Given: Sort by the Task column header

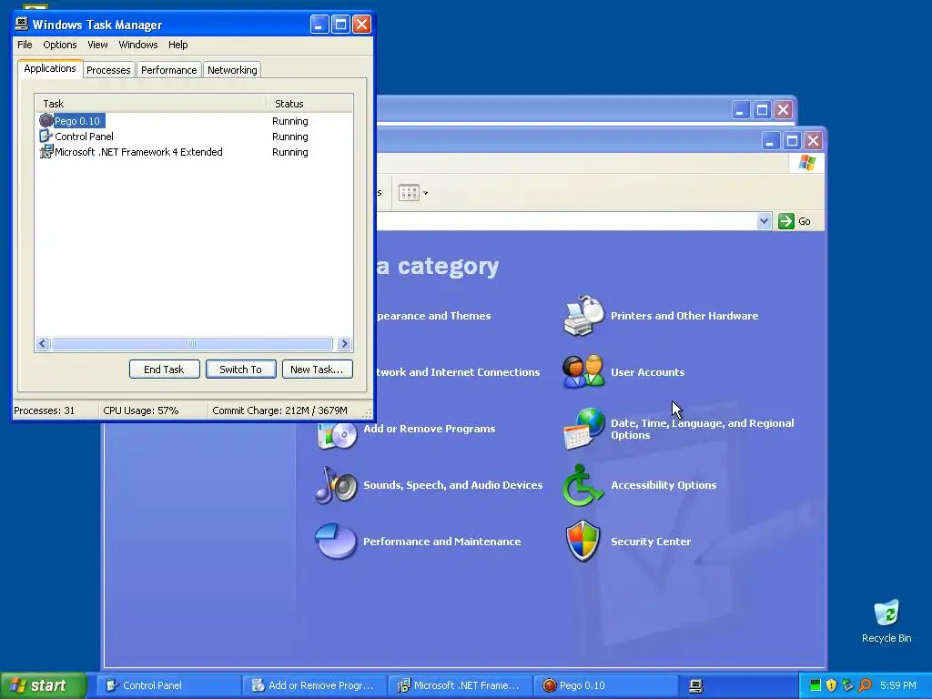Looking at the screenshot, I should (150, 104).
